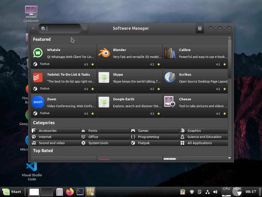The image size is (262, 197).
Task: Open the Internet category
Action: click(56, 137)
